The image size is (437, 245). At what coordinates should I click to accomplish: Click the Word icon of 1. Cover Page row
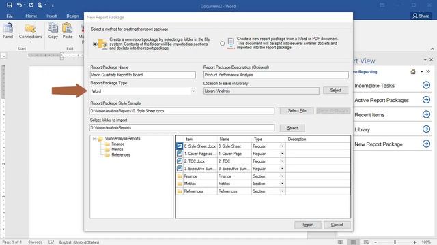tap(180, 154)
